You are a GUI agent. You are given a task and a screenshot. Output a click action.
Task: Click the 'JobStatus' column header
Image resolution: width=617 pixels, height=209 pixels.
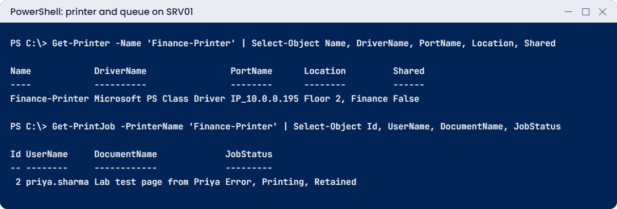pyautogui.click(x=249, y=154)
